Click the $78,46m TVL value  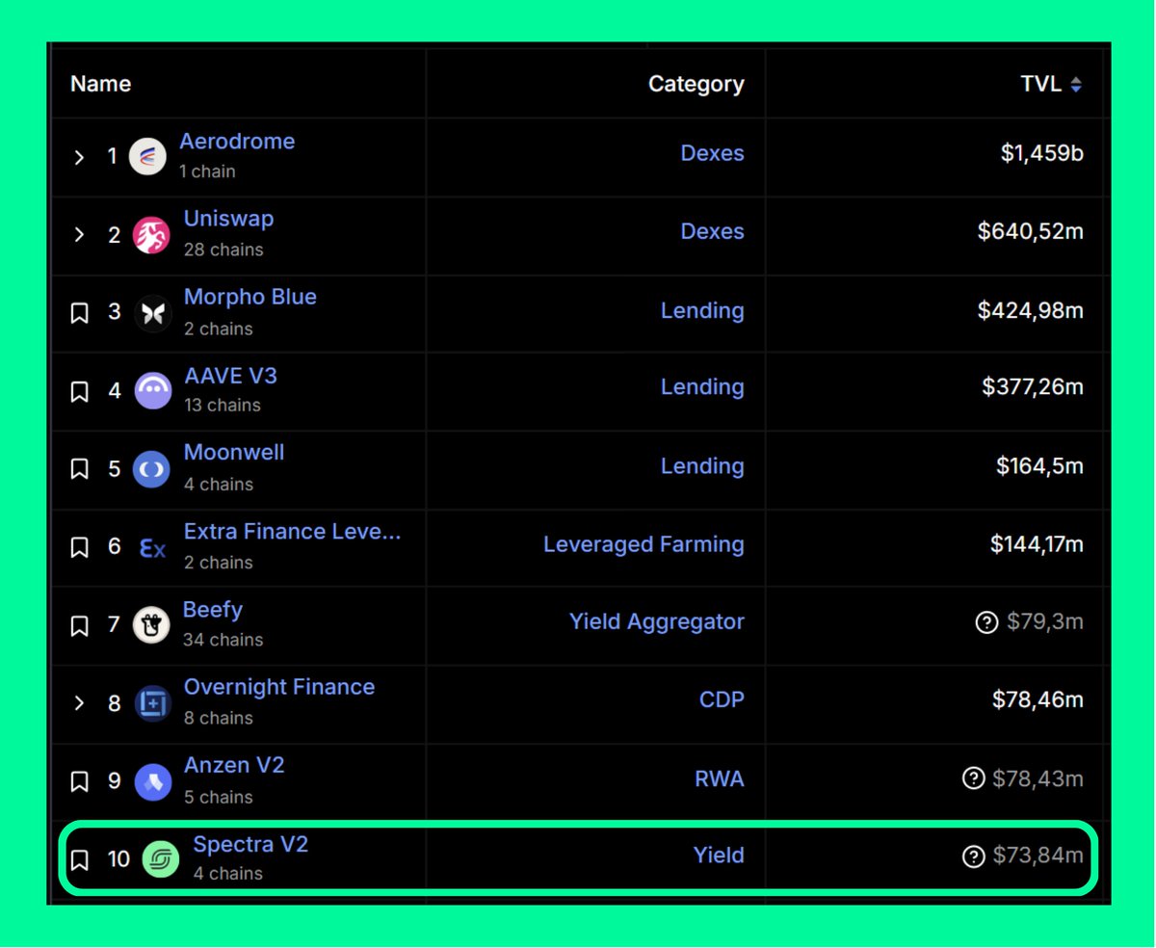[1038, 699]
